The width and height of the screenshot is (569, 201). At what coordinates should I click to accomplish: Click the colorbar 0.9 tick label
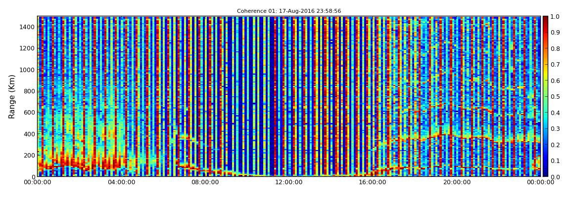(x=555, y=32)
